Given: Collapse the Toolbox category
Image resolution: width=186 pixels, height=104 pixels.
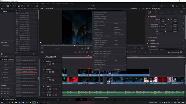Looking at the screenshot, I should click(x=1, y=57).
